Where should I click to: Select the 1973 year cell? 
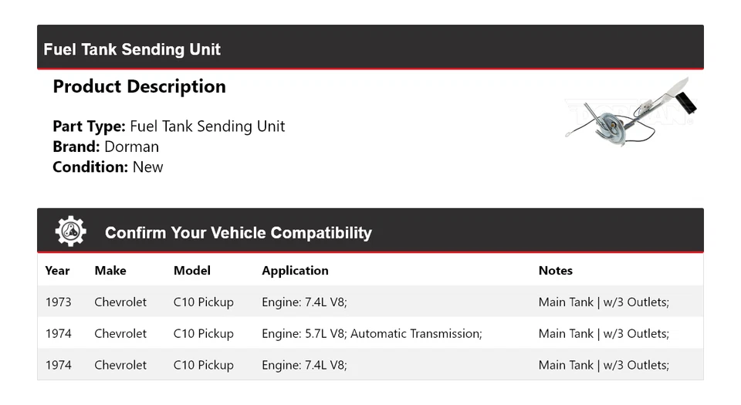58,302
